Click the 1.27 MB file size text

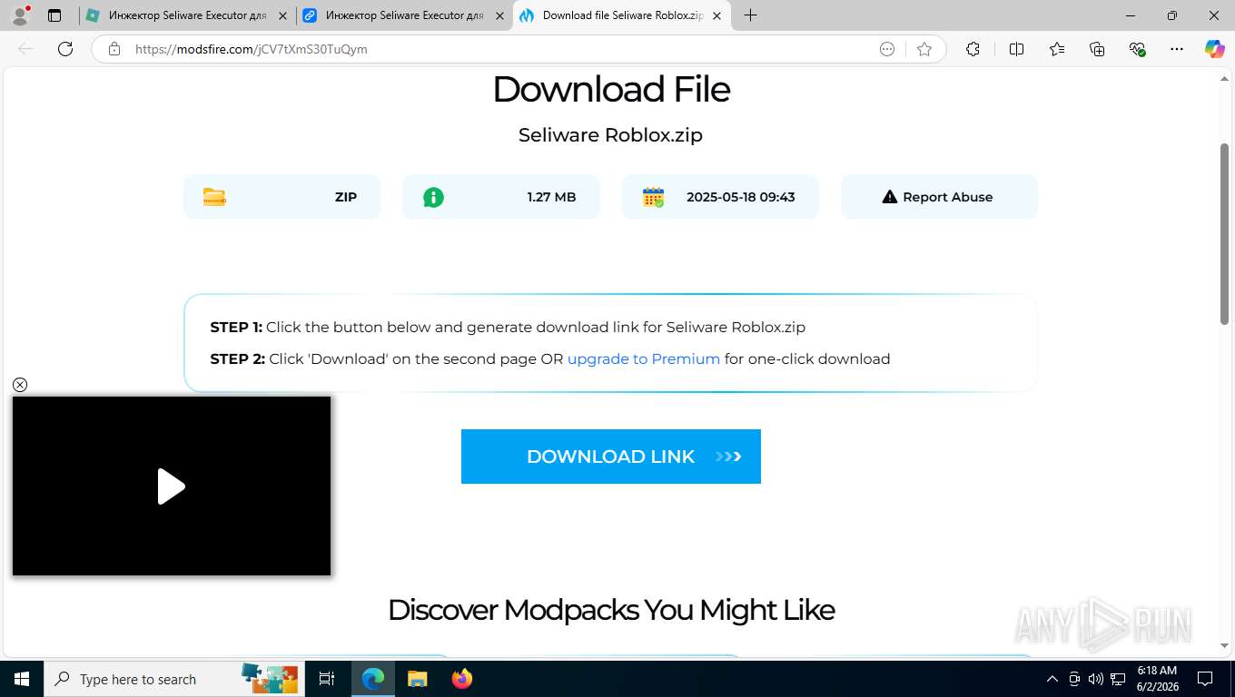(551, 197)
